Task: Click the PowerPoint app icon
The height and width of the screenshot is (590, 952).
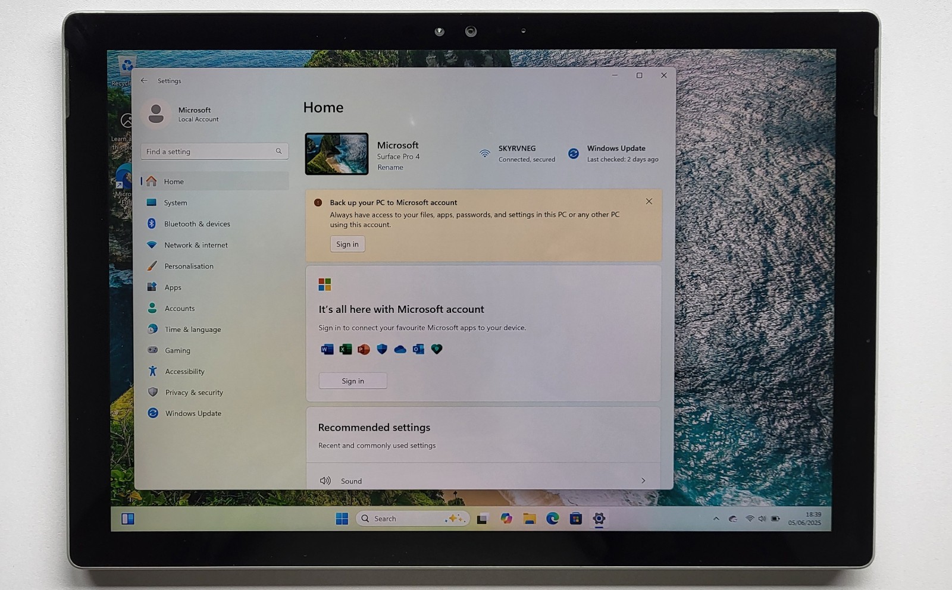Action: tap(364, 349)
